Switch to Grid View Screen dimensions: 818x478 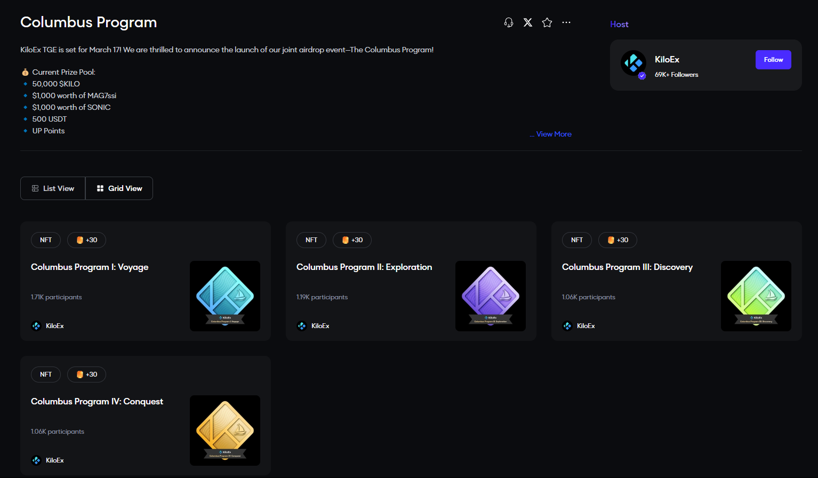pyautogui.click(x=119, y=188)
